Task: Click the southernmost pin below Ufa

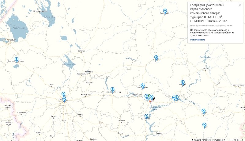Action: point(204,124)
